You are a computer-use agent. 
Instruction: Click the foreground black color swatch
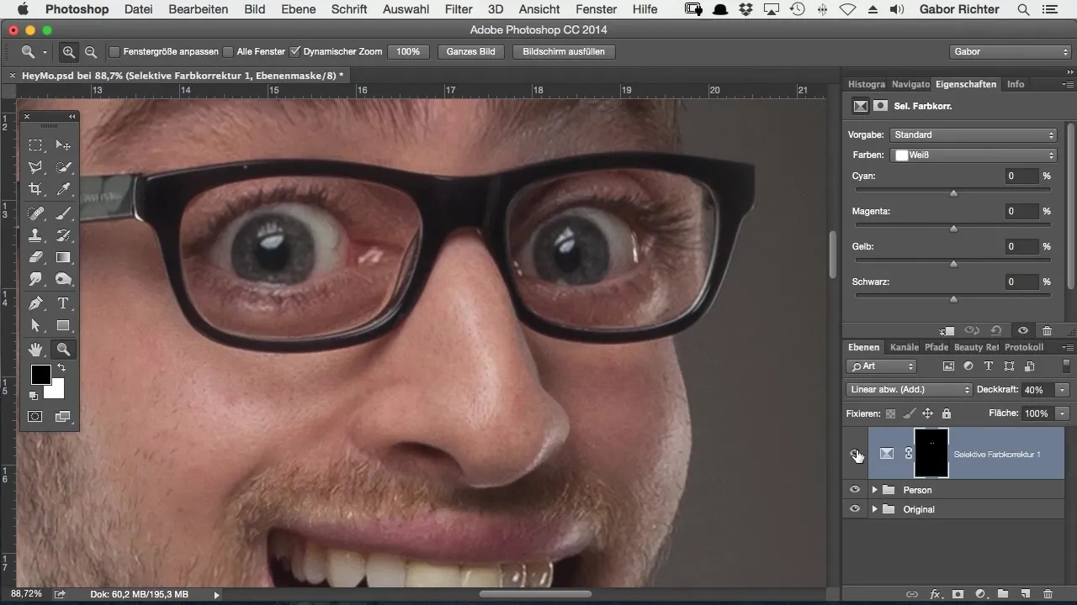[40, 375]
